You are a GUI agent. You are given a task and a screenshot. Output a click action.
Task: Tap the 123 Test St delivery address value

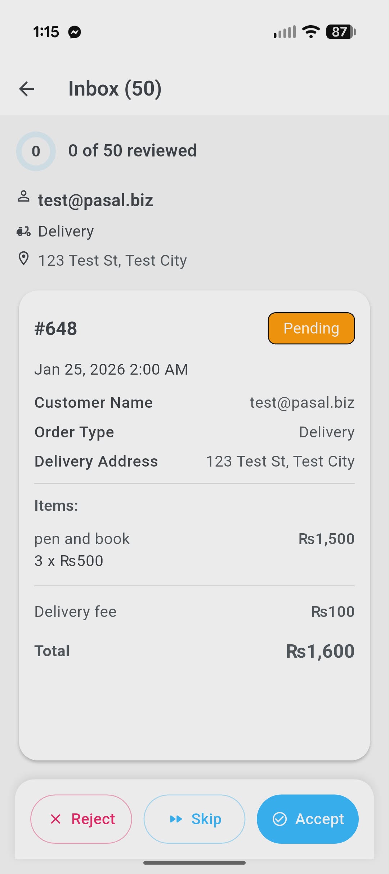[280, 462]
